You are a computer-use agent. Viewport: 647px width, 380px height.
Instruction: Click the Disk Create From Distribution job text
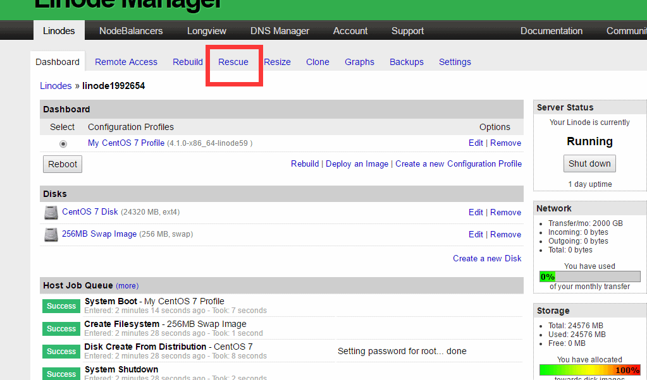pyautogui.click(x=168, y=347)
